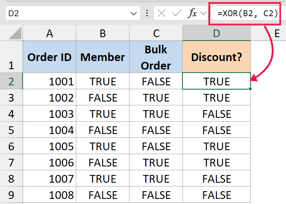
Task: Click the Cancel (X) icon in formula bar
Action: point(162,13)
